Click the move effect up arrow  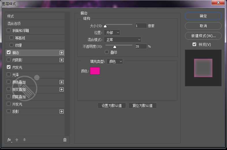(17, 140)
